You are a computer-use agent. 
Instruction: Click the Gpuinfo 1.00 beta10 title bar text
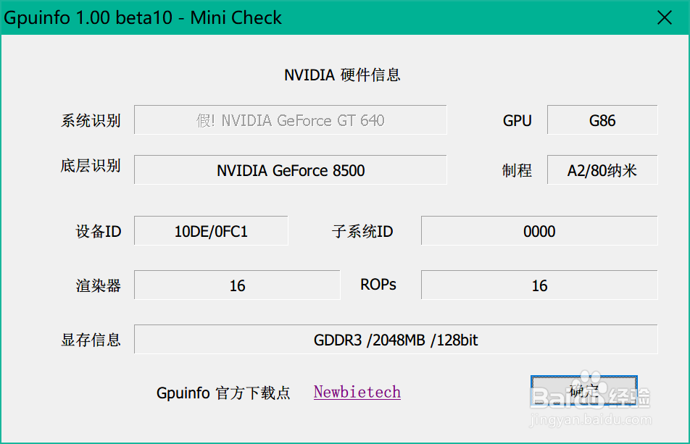[x=143, y=17]
